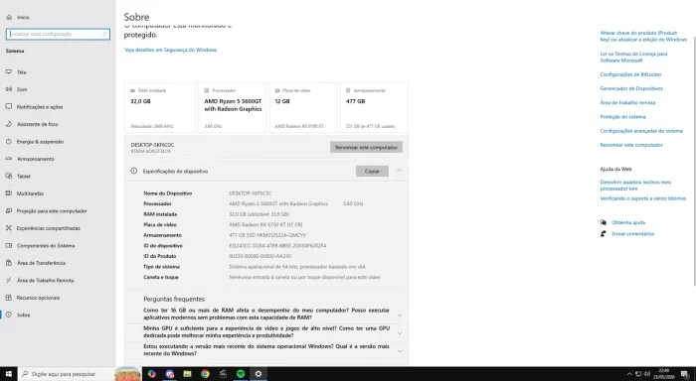Click the RAM instalada 32,0 GB card
The height and width of the screenshot is (381, 696).
[160, 108]
